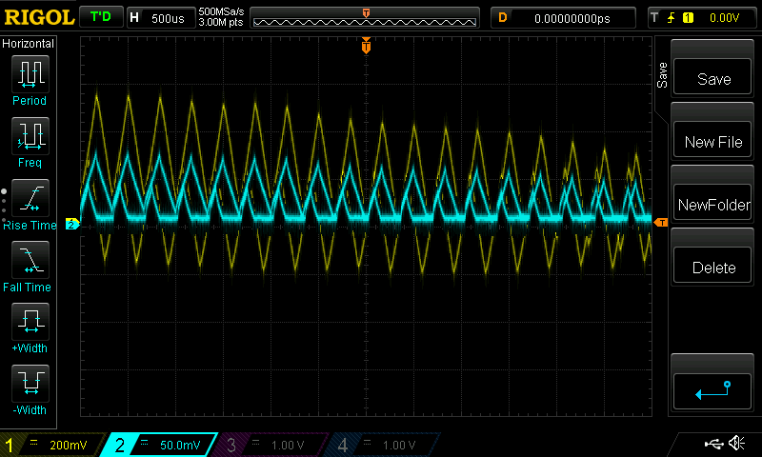Click the speaker sound icon
Viewport: 762px width, 457px height.
tap(736, 444)
